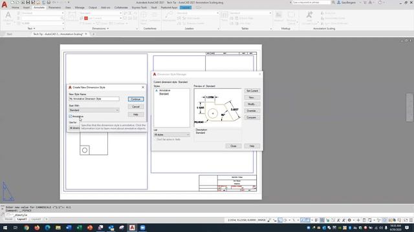Click Set Current in Dimension Style Manager

click(252, 91)
